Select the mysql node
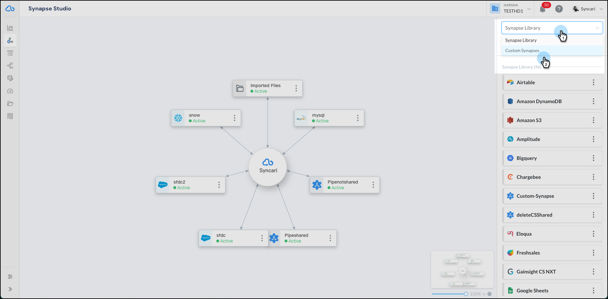This screenshot has width=608, height=299. click(x=329, y=118)
